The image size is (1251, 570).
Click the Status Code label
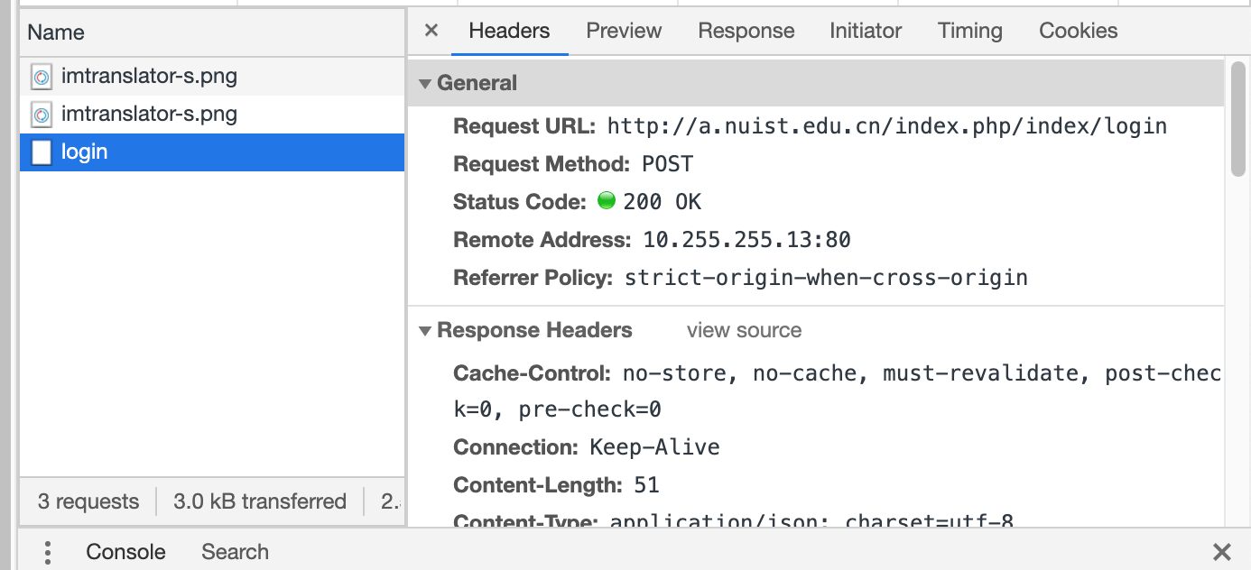coord(520,202)
